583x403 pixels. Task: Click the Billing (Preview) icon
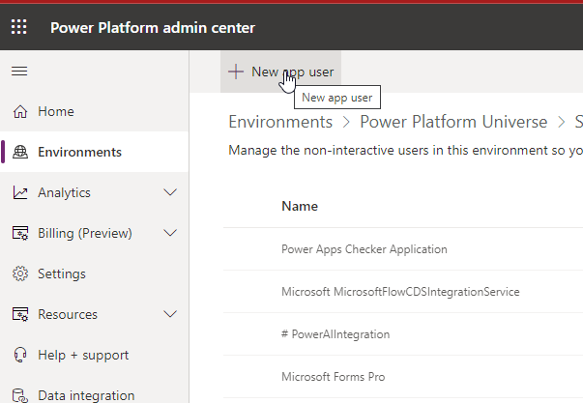pyautogui.click(x=20, y=233)
